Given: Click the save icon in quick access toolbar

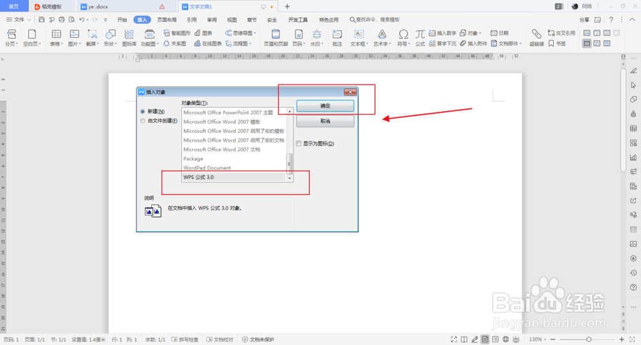Looking at the screenshot, I should [42, 20].
